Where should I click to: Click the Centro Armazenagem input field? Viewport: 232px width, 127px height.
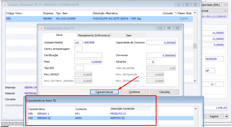click(x=78, y=49)
